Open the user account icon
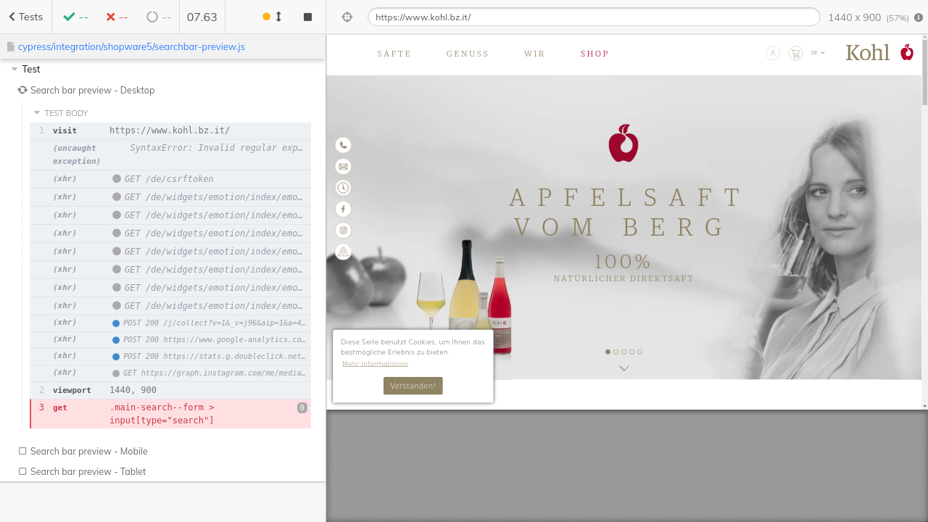This screenshot has width=928, height=522. tap(773, 53)
